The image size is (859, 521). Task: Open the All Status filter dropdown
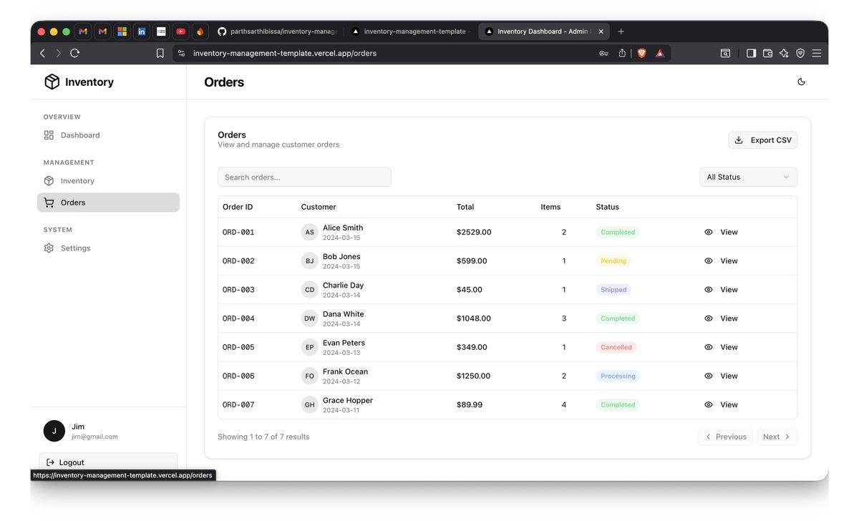pyautogui.click(x=748, y=177)
